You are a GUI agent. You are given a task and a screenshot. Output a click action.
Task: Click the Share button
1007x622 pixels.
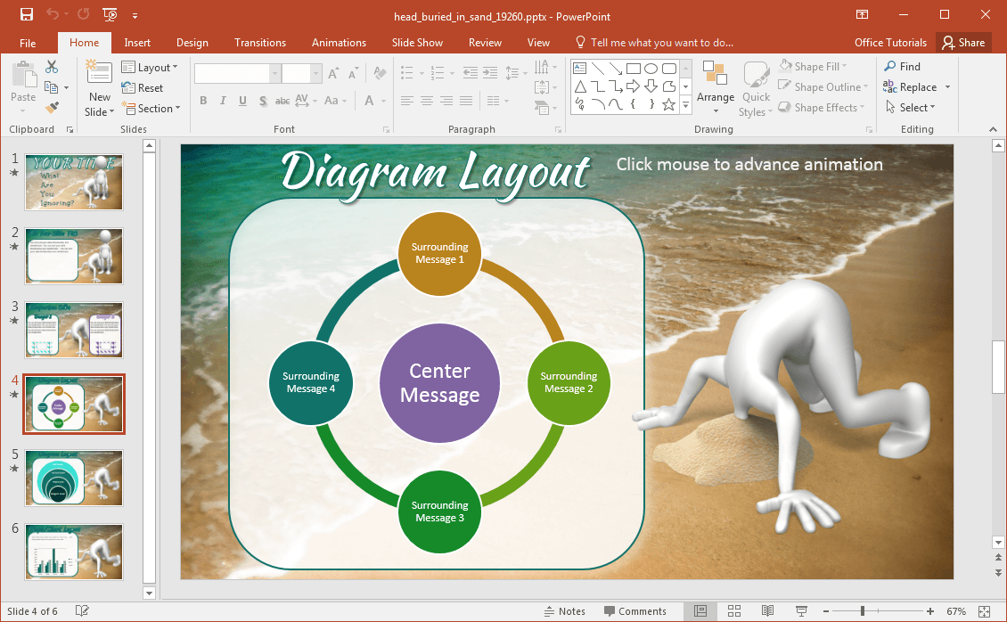click(x=963, y=43)
